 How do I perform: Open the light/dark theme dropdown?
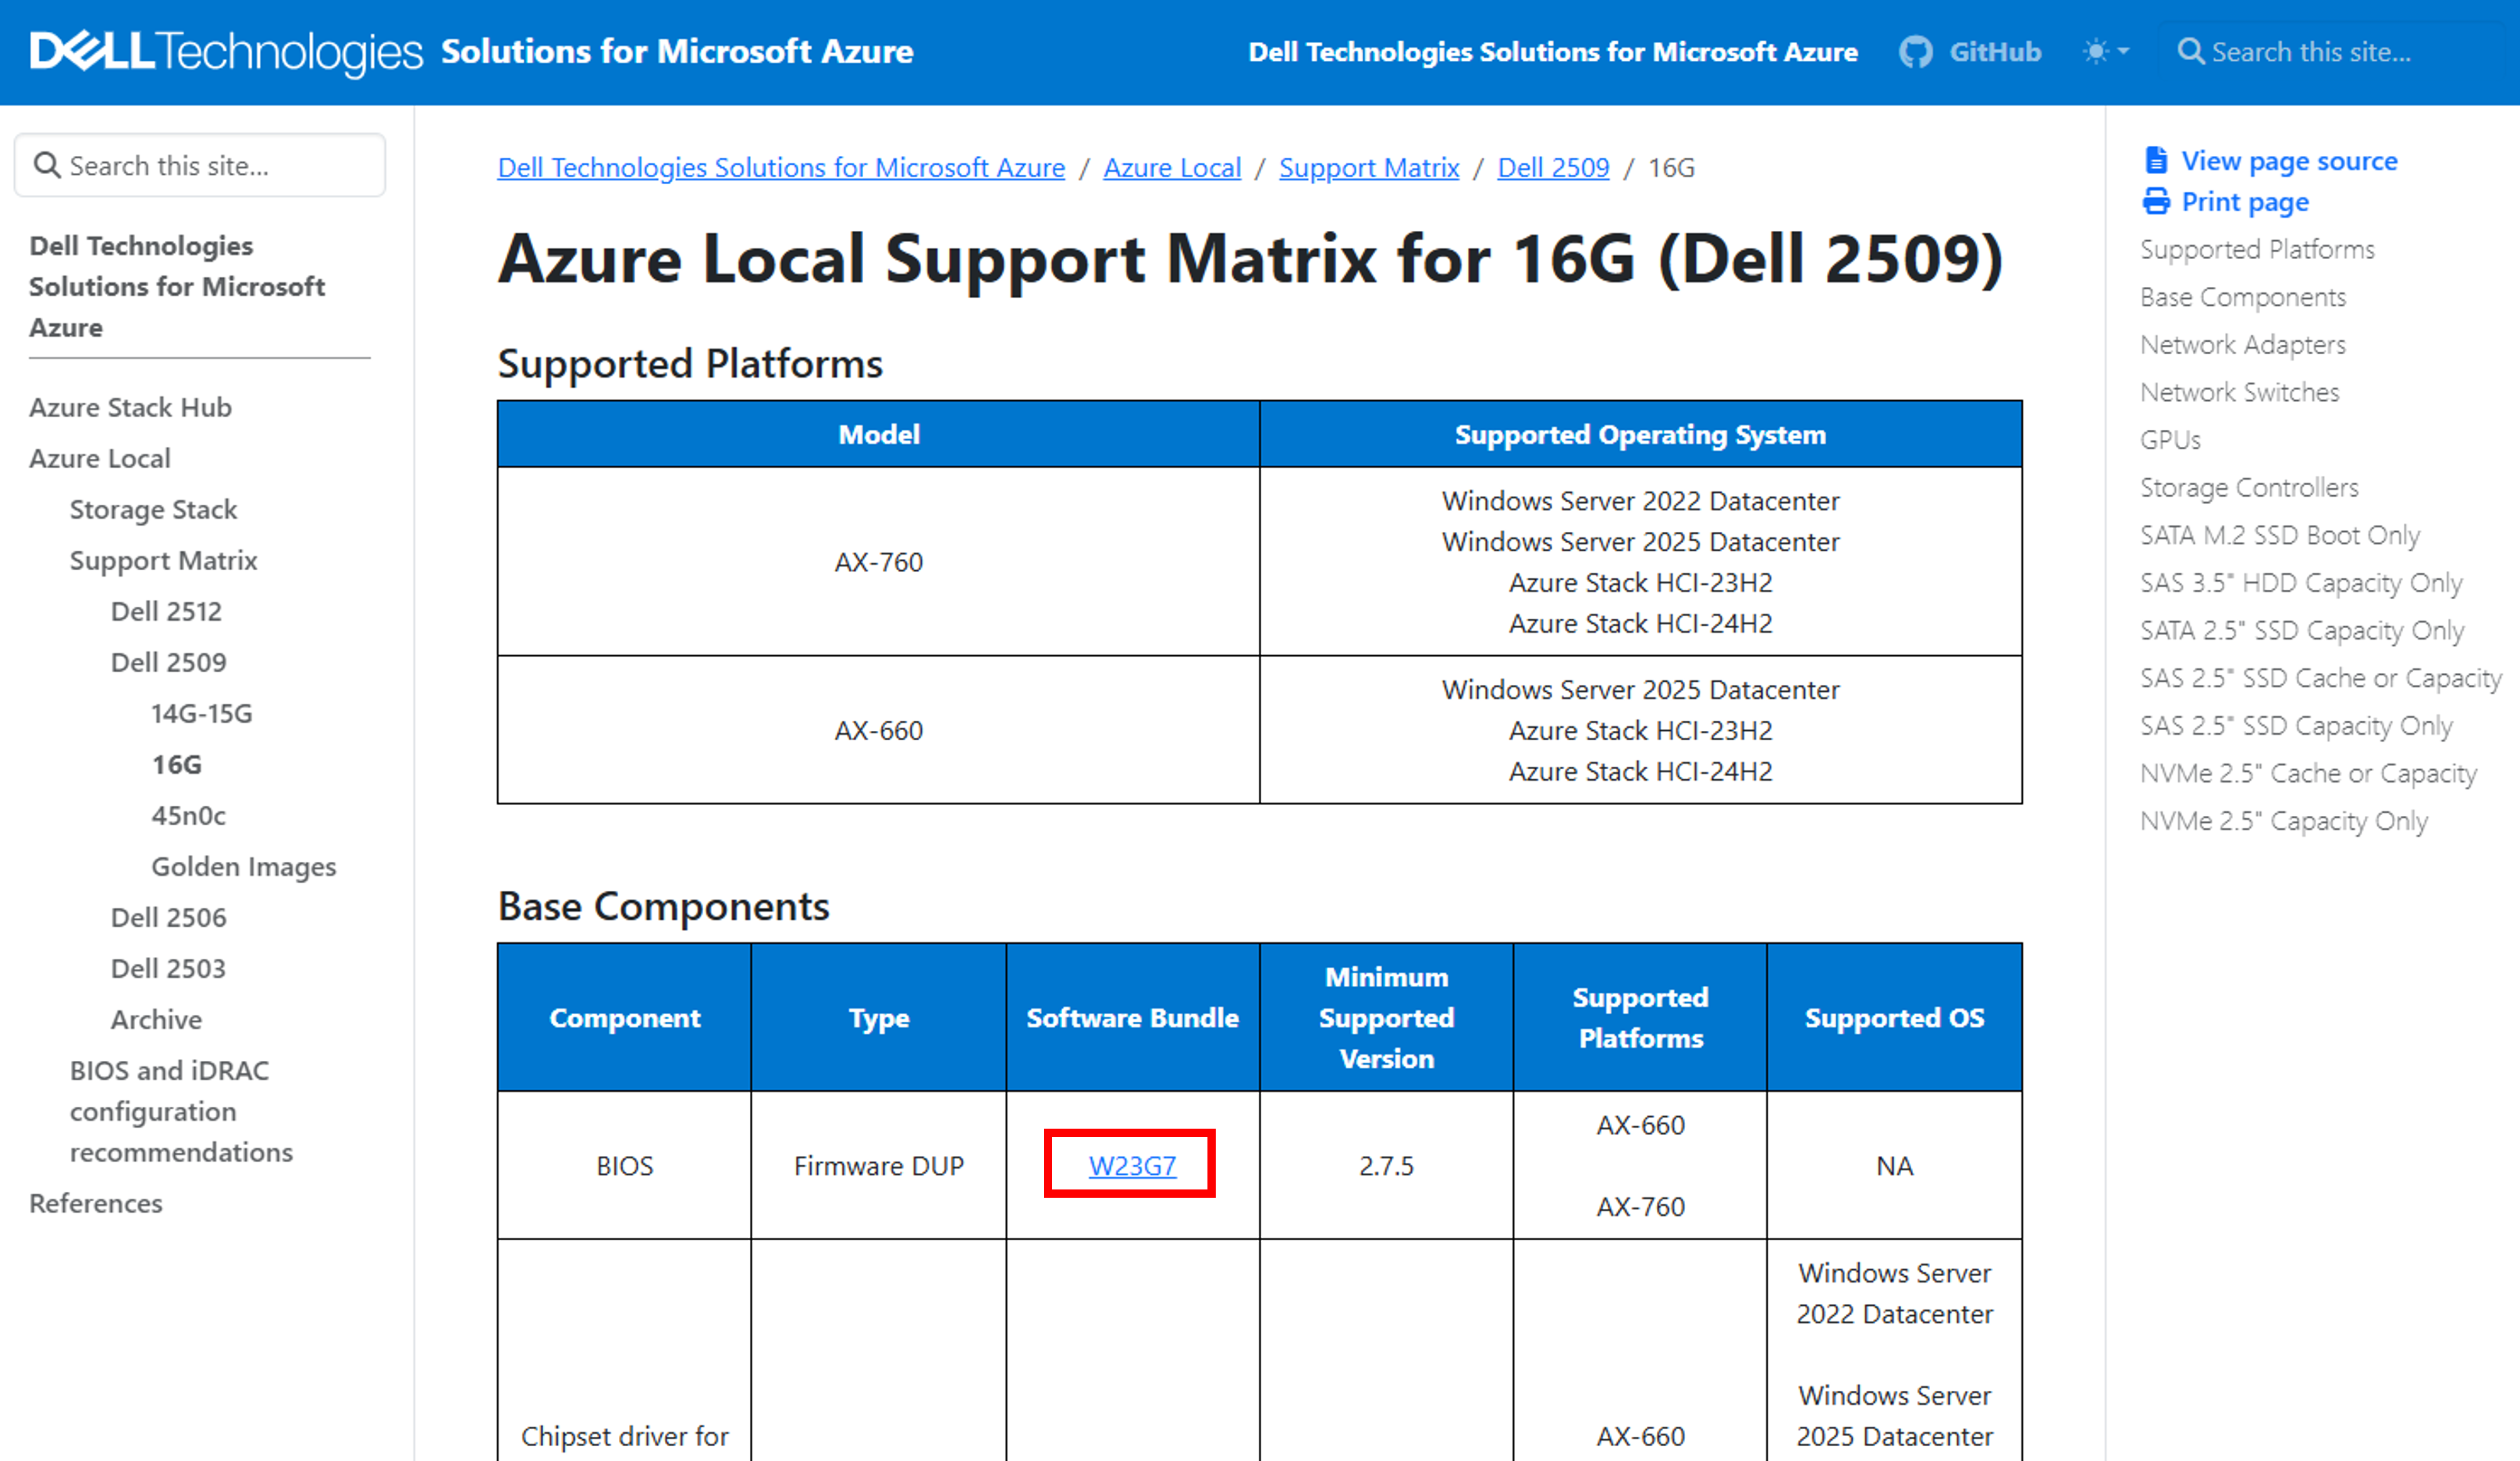2105,52
